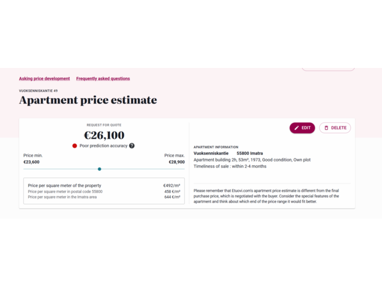Click the Poor prediction accuracy label
The image size is (382, 286).
[103, 145]
